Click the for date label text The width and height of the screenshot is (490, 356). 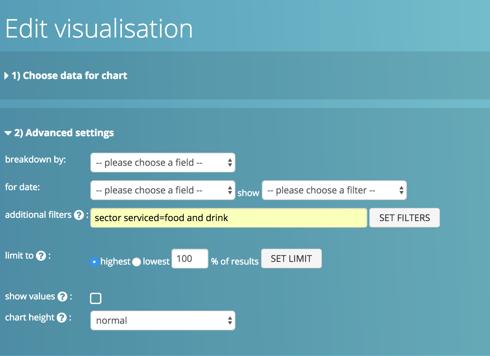[22, 187]
